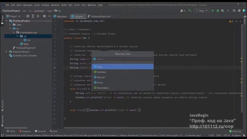The image size is (247, 139).
Task: Click the 4 spaces indent setting
Action: pos(236,135)
